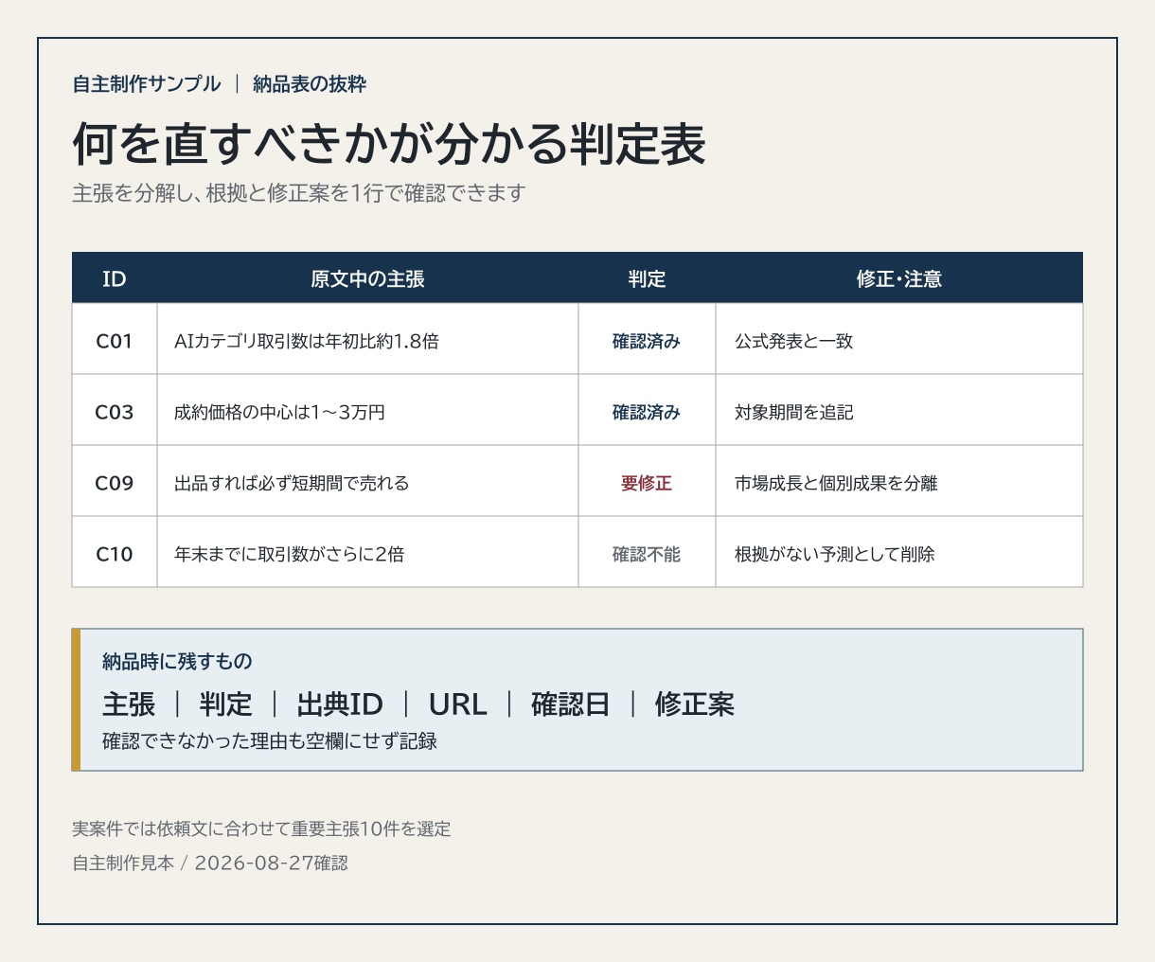Click 主張 in the callout list

[x=129, y=704]
